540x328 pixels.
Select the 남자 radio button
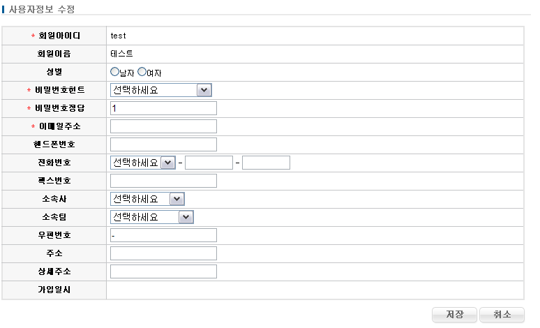click(x=115, y=72)
